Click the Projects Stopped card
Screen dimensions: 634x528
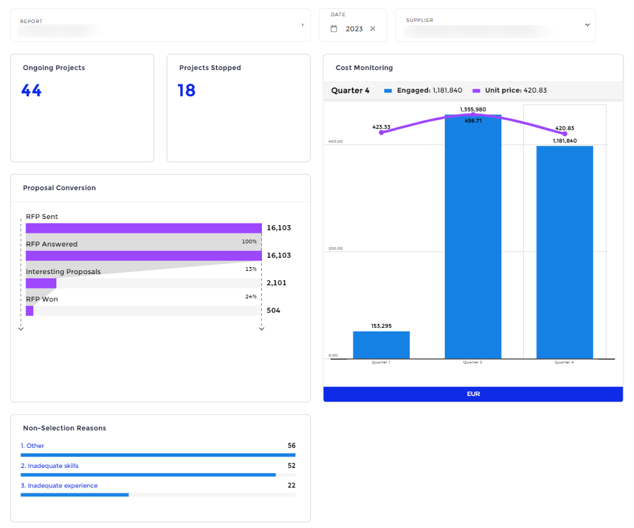pyautogui.click(x=238, y=108)
